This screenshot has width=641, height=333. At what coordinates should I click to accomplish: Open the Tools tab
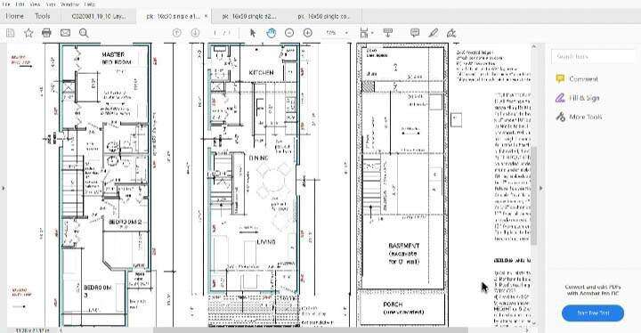[x=42, y=16]
